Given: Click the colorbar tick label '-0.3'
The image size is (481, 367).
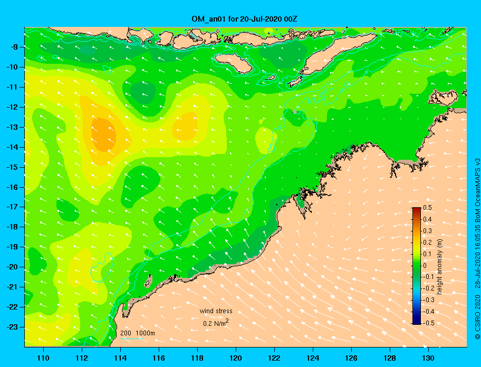Looking at the screenshot, I should 428,300.
